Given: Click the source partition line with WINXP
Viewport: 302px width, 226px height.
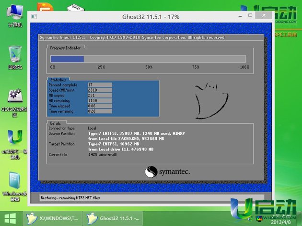Looking at the screenshot, I should (136, 133).
